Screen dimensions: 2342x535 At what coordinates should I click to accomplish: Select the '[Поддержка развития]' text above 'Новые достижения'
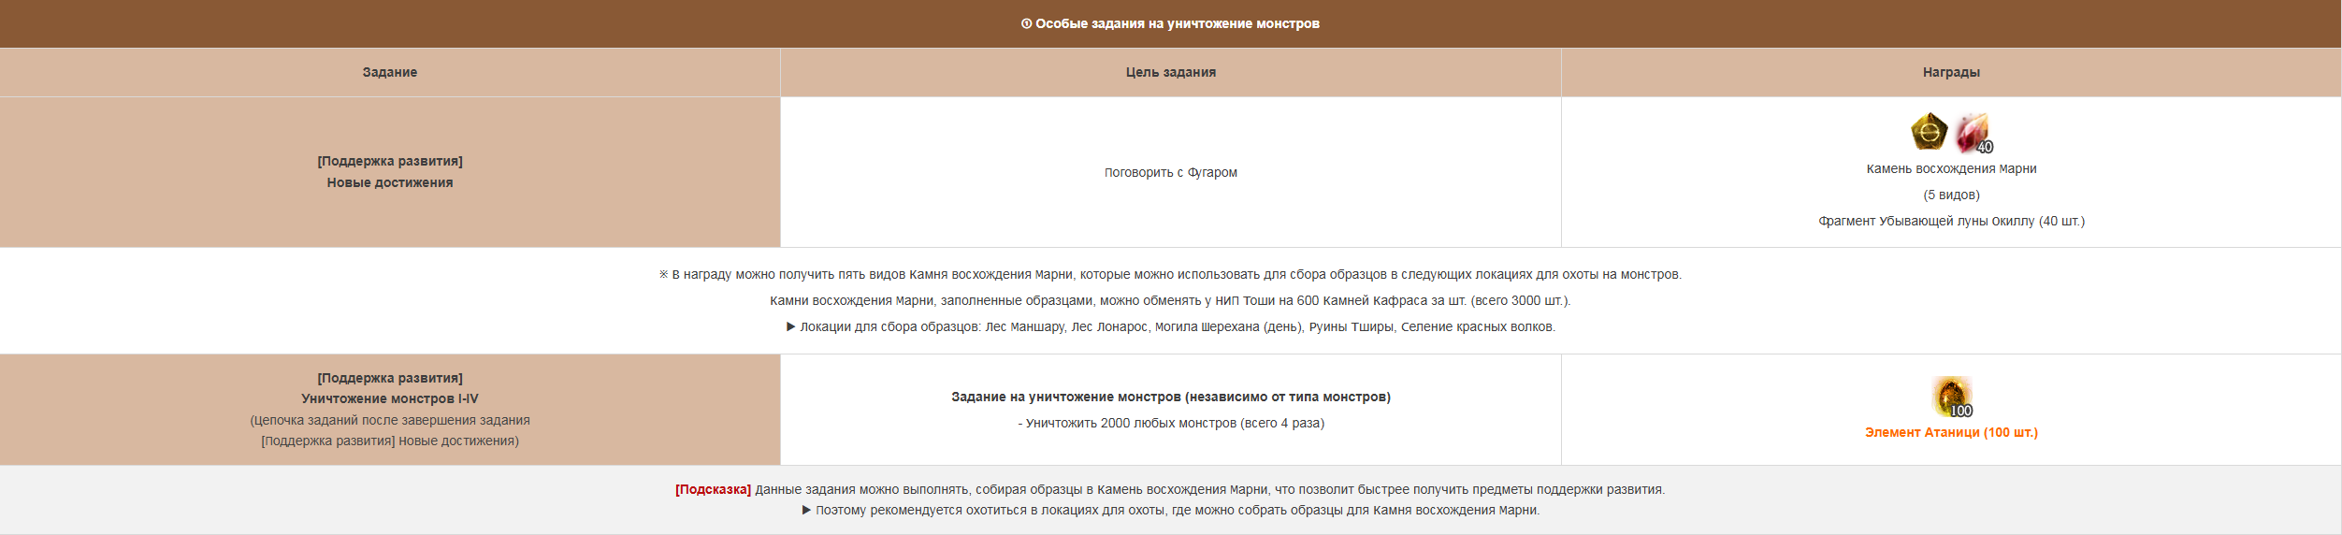(390, 161)
